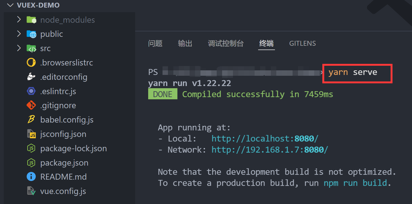Click the 'yarn run v1.22.22' line

point(190,83)
